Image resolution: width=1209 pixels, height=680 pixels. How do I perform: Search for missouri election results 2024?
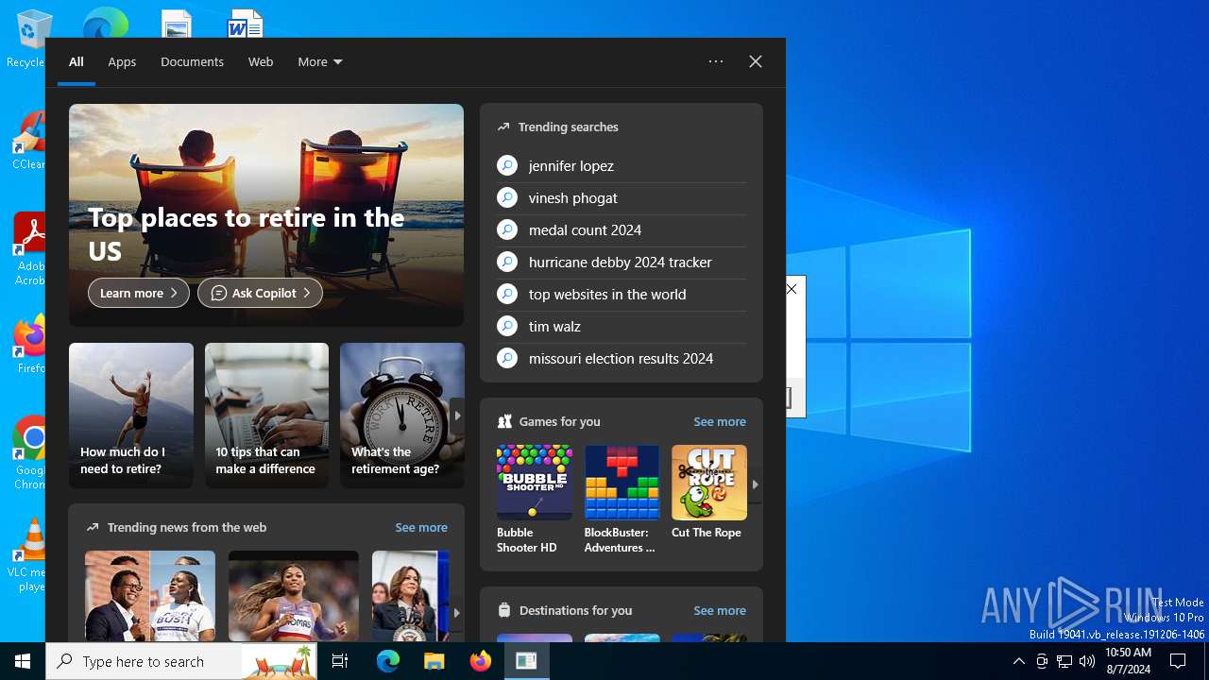tap(622, 358)
